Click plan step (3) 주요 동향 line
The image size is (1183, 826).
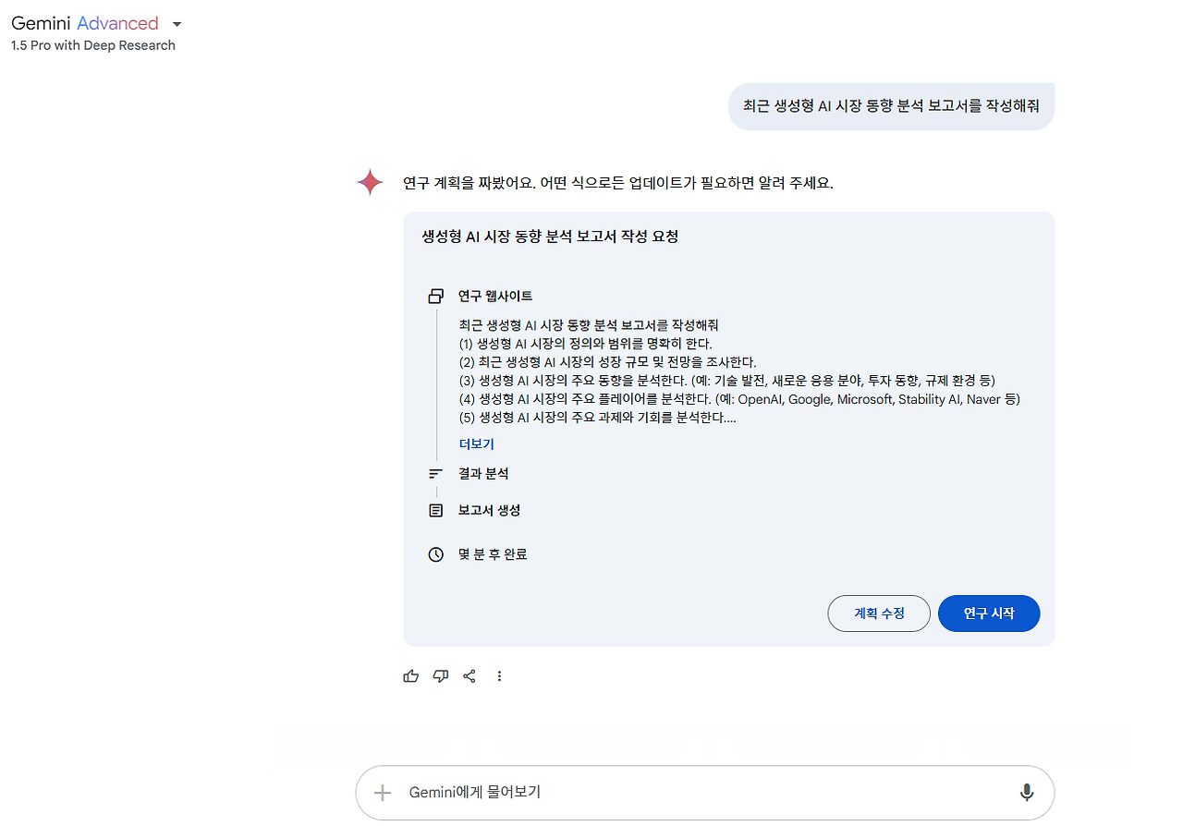(x=727, y=381)
